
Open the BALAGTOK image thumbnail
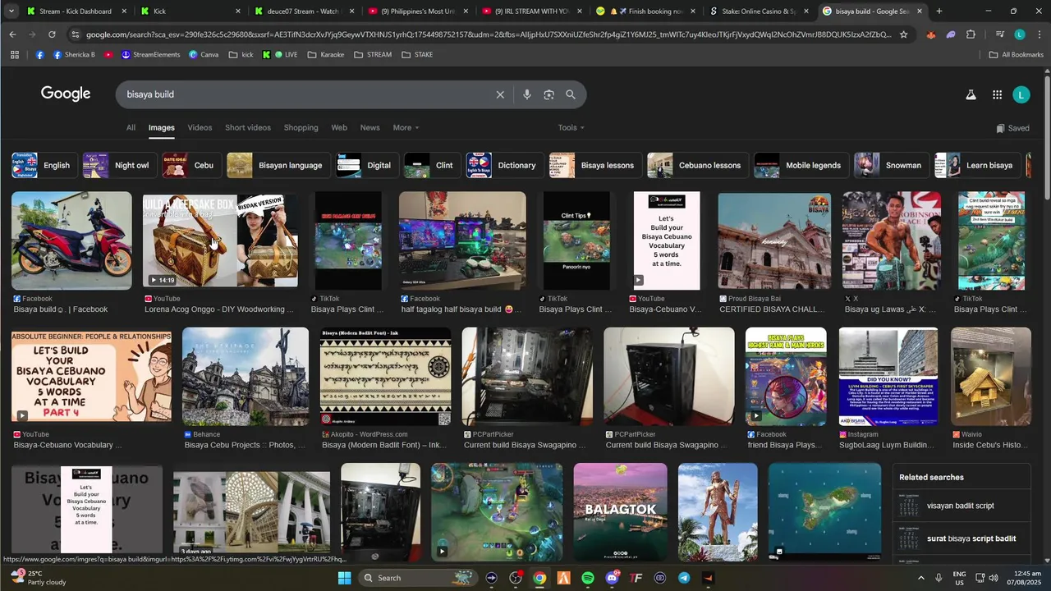pyautogui.click(x=621, y=511)
